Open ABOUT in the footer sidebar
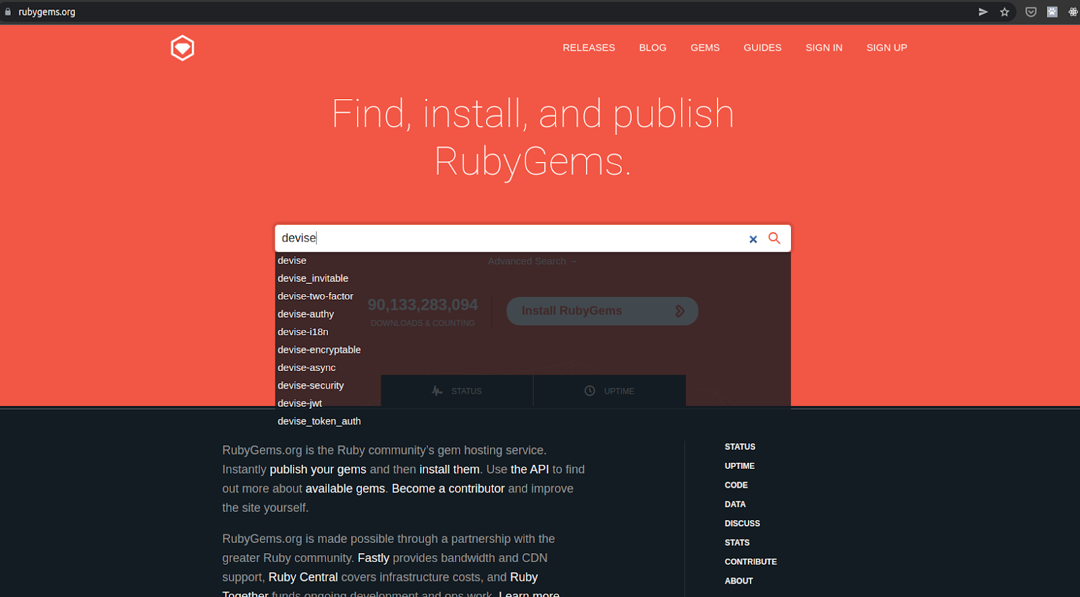The width and height of the screenshot is (1080, 597). click(x=738, y=581)
